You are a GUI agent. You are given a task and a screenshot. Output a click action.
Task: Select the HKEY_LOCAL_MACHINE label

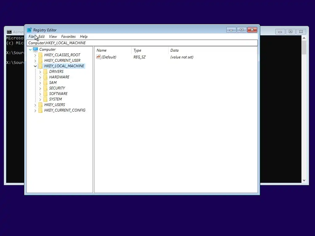[64, 66]
